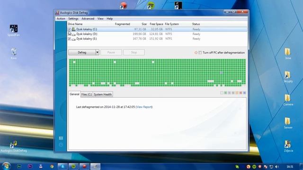Open the Skrypty desktop folder

click(x=288, y=76)
